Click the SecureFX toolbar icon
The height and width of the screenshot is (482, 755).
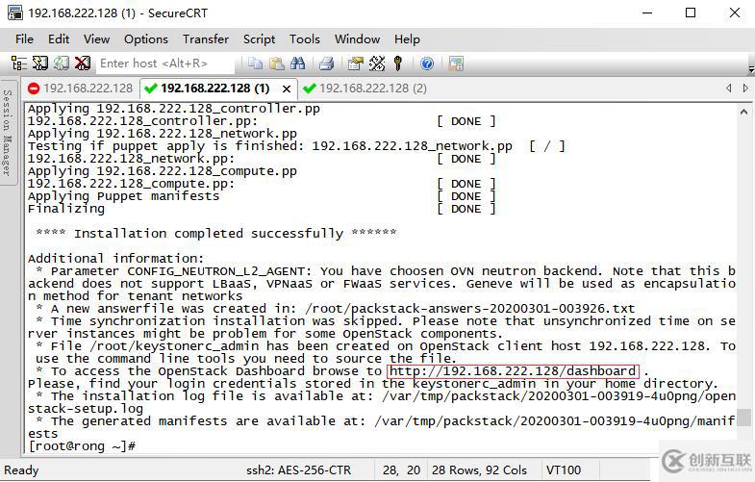pyautogui.click(x=456, y=63)
